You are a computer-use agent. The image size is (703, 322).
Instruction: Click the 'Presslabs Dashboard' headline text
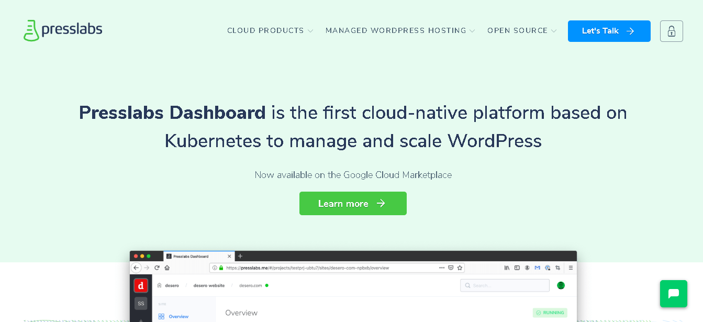pyautogui.click(x=172, y=113)
